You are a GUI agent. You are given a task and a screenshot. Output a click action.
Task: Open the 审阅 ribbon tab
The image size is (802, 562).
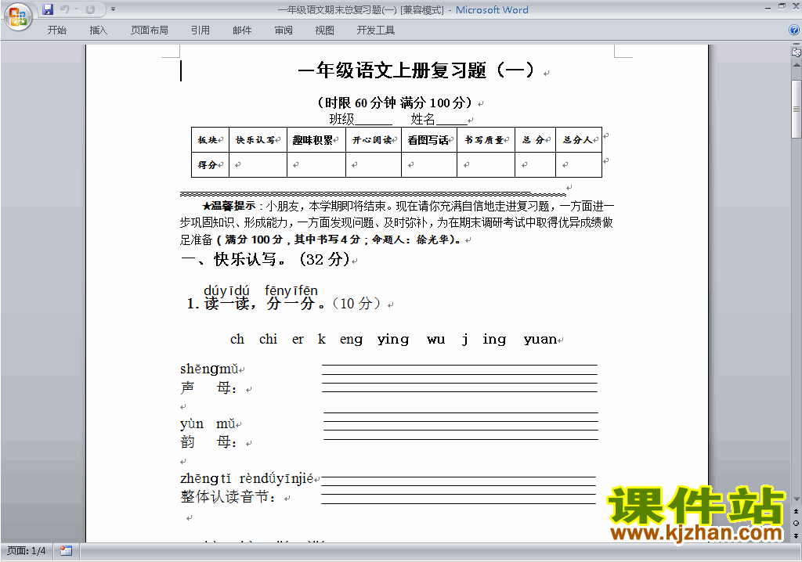coord(284,31)
